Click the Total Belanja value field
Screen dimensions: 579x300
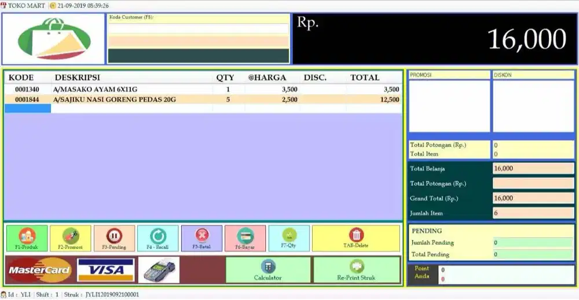click(533, 169)
